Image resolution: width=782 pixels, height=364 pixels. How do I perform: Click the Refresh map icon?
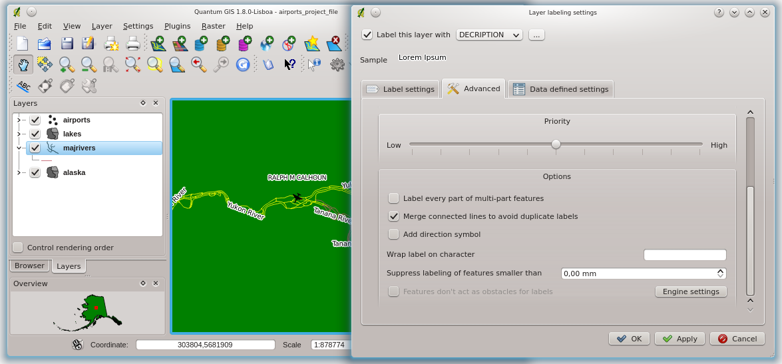click(244, 64)
